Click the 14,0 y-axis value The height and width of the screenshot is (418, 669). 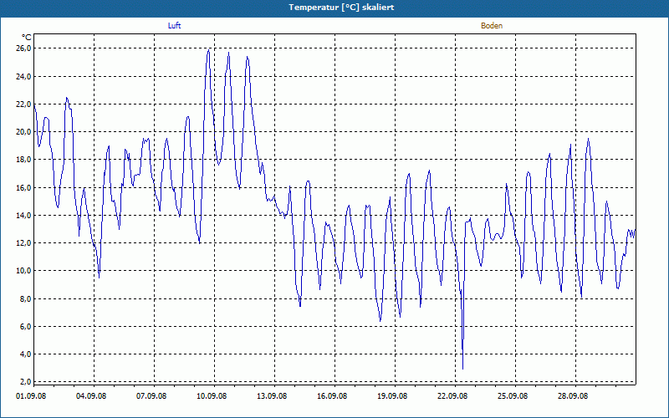pyautogui.click(x=24, y=216)
